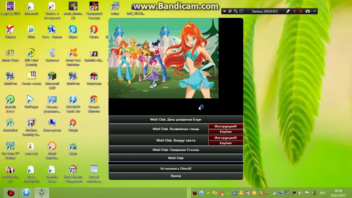This screenshot has height=198, width=352.
Task: Click DAEMON Tools lightning taskbar button
Action: coord(26,193)
